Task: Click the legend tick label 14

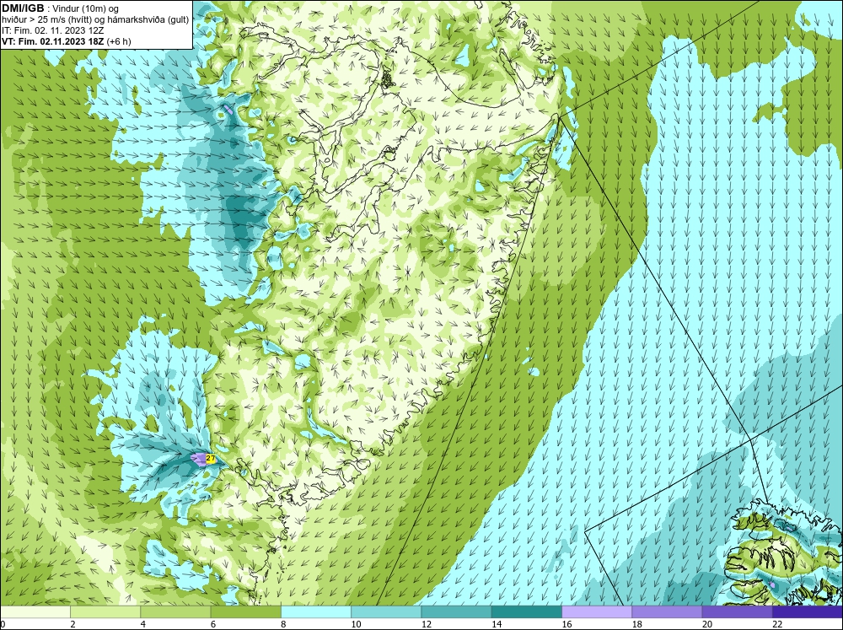Action: (x=497, y=624)
